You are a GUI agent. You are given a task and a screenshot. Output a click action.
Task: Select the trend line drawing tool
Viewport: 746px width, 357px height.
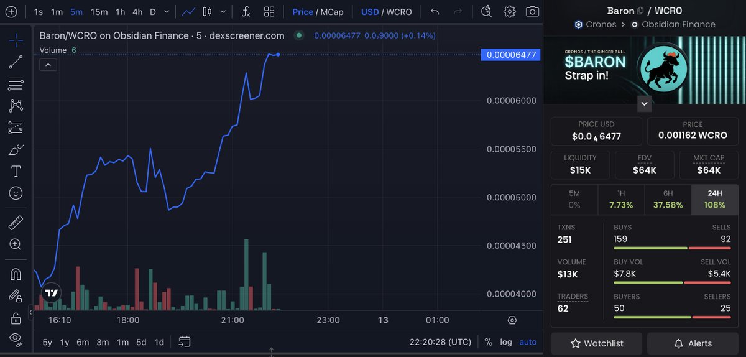[x=16, y=62]
